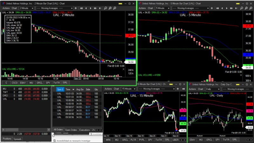Switch to the Open Orders tab

(71, 130)
